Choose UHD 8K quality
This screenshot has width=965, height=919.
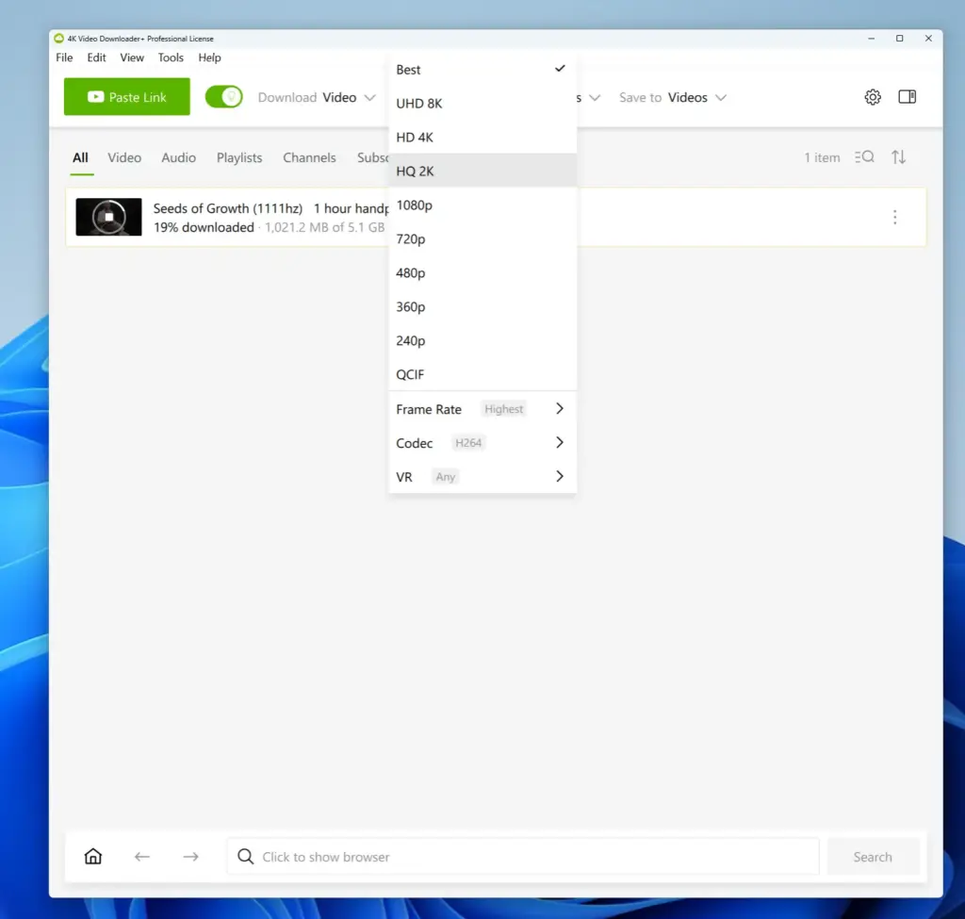(483, 104)
